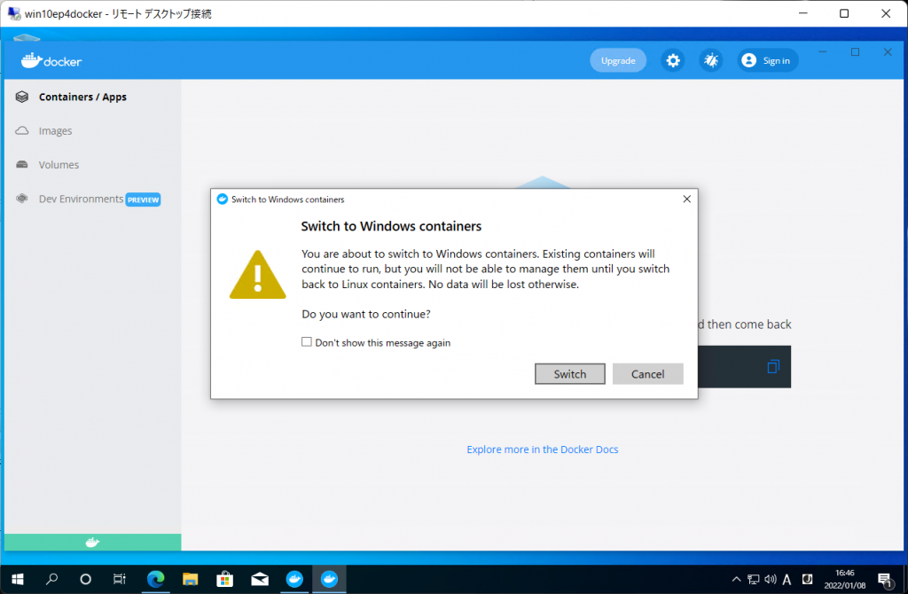
Task: Click first Docker whale taskbar icon
Action: tap(294, 579)
